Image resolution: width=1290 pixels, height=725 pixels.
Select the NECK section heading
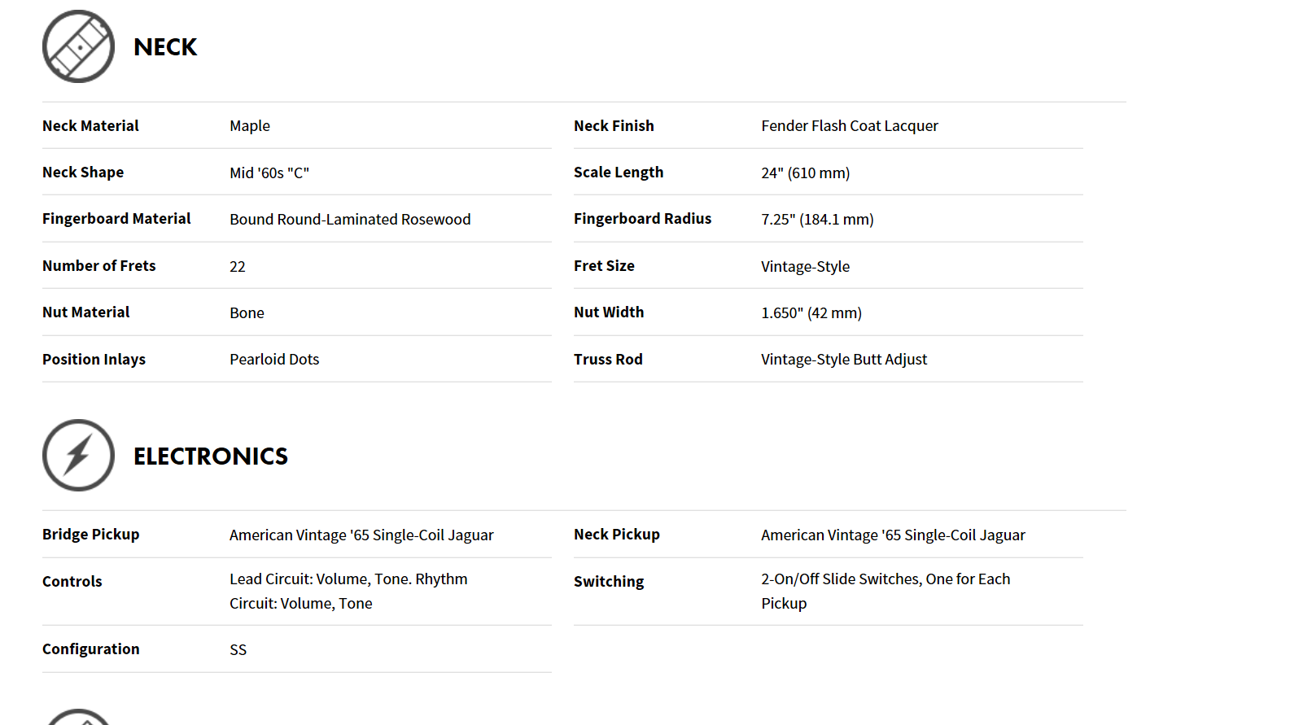pyautogui.click(x=165, y=47)
